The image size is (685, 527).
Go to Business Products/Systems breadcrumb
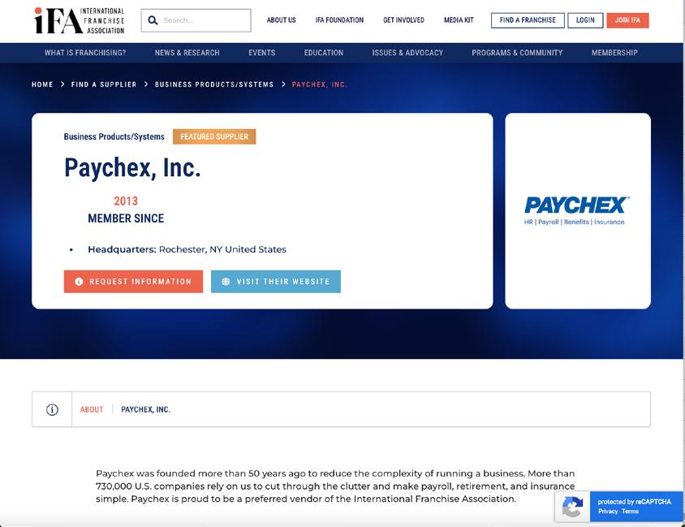click(x=214, y=84)
